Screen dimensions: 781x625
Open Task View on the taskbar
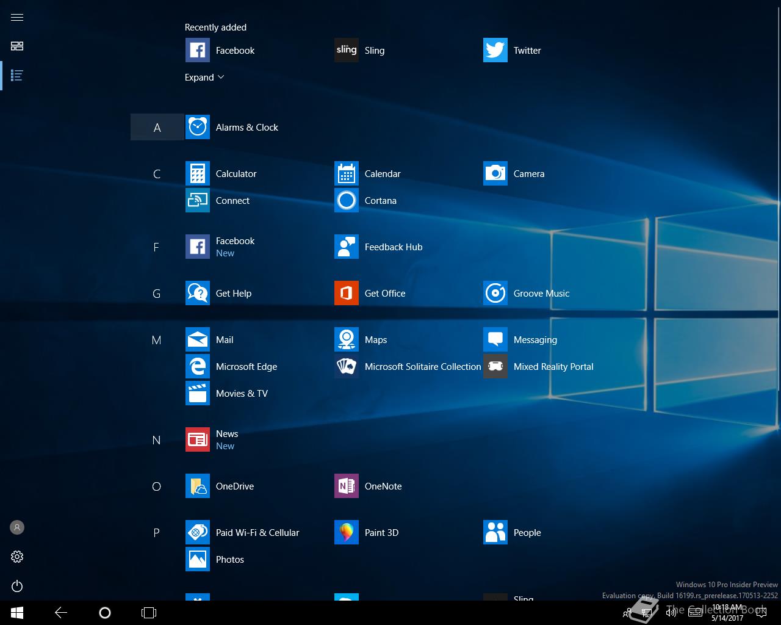click(149, 613)
